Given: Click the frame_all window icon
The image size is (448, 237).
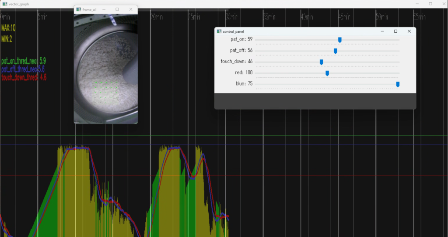Looking at the screenshot, I should (x=79, y=9).
